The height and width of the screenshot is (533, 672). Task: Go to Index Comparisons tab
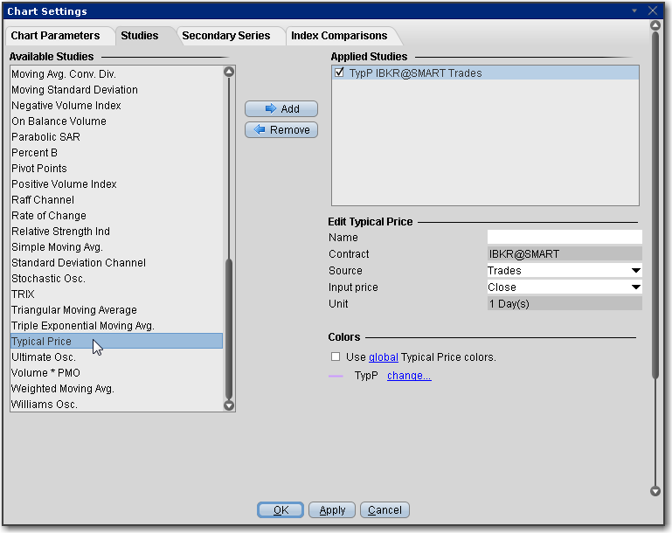tap(339, 36)
